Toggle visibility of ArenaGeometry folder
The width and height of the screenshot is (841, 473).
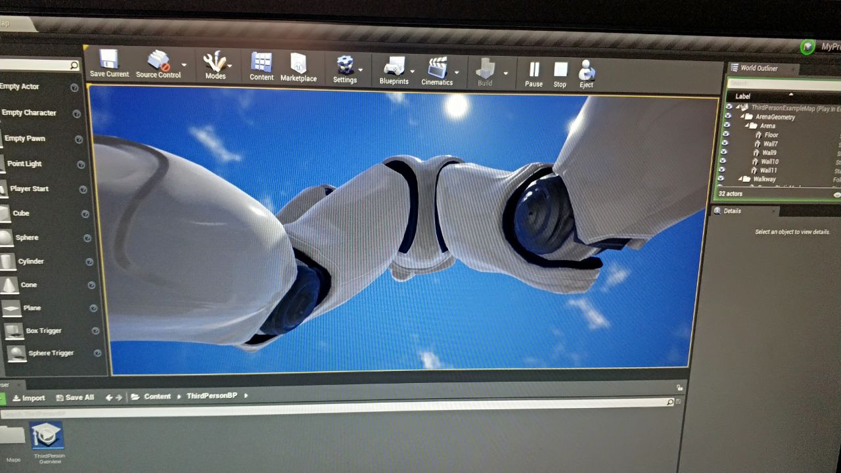[727, 116]
